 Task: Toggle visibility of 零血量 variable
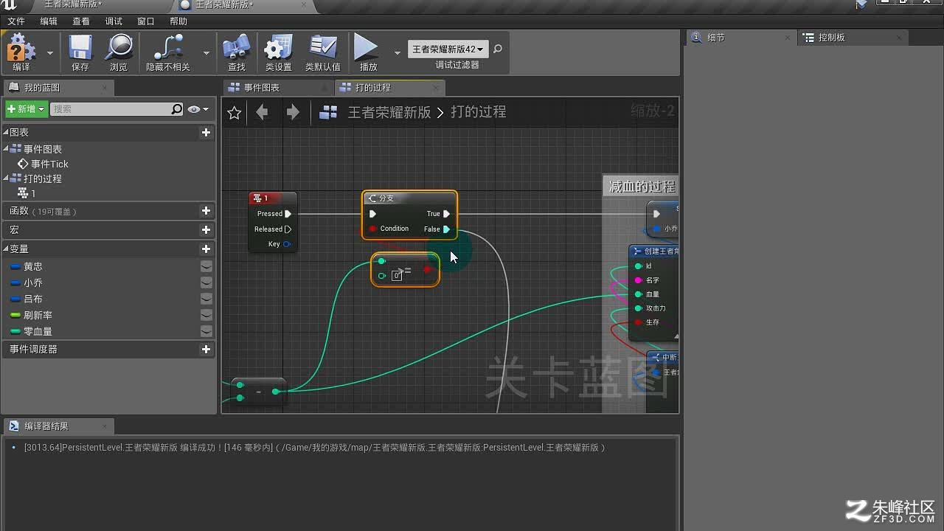[x=206, y=331]
